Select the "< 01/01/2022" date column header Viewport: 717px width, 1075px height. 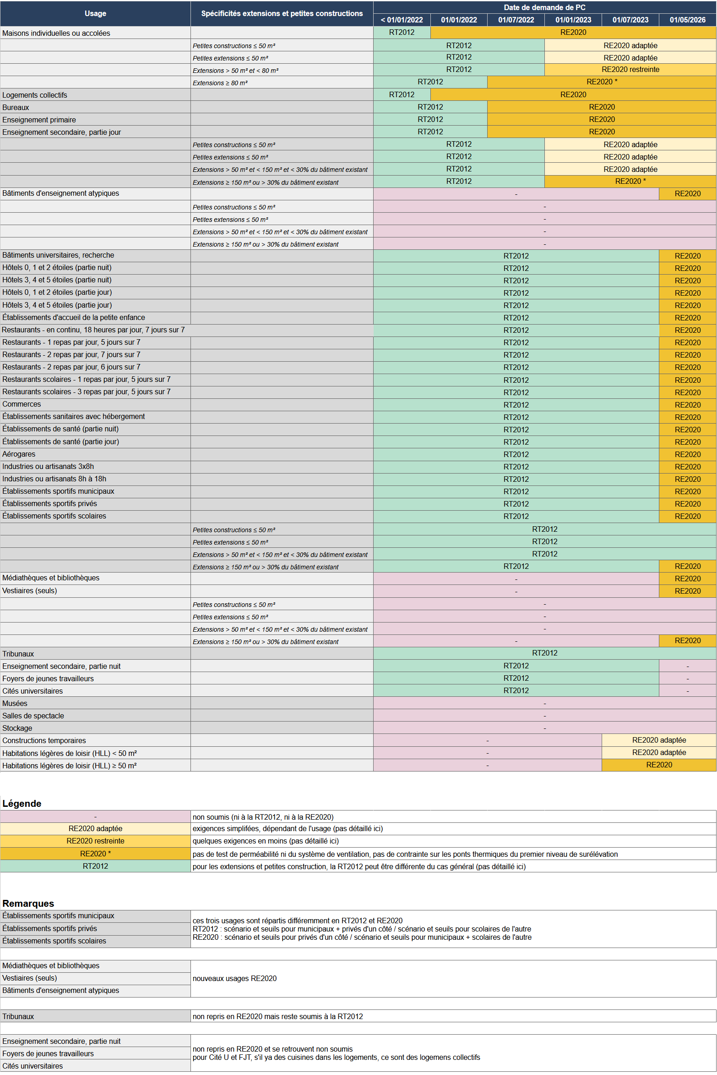(x=402, y=20)
